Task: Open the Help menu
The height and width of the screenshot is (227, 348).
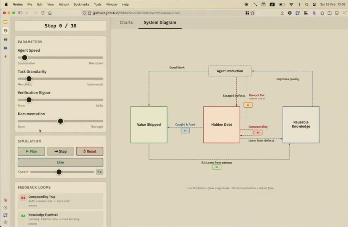Action: click(x=125, y=4)
